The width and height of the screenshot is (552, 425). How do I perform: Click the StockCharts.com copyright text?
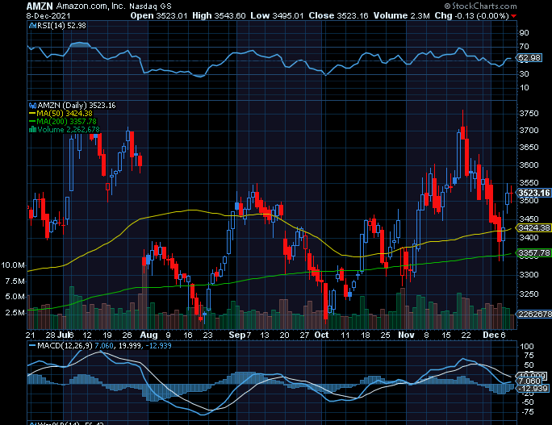click(x=480, y=6)
